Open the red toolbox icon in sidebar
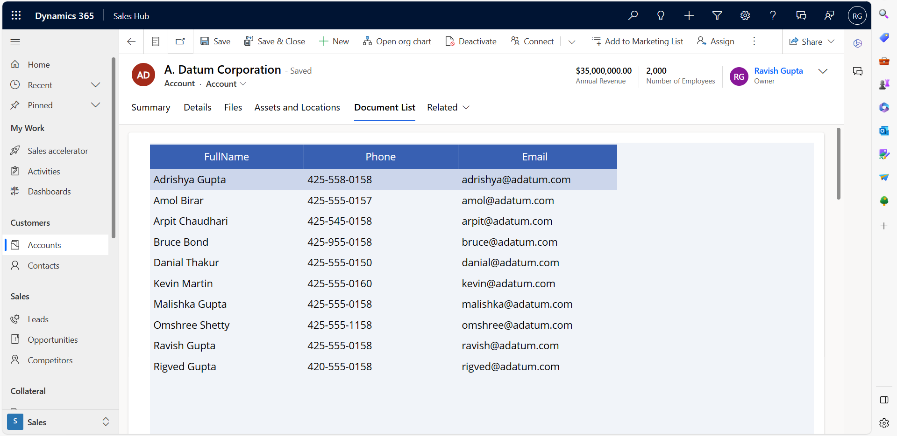Image resolution: width=897 pixels, height=436 pixels. pos(884,61)
